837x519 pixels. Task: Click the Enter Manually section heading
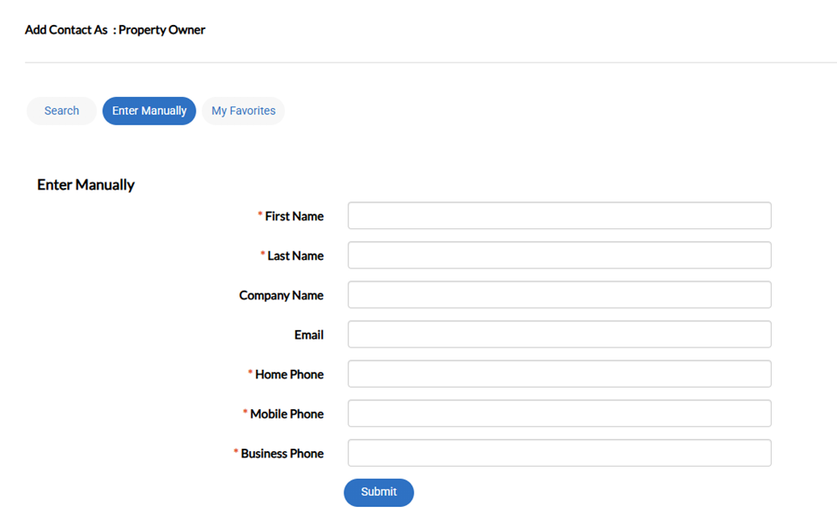86,184
